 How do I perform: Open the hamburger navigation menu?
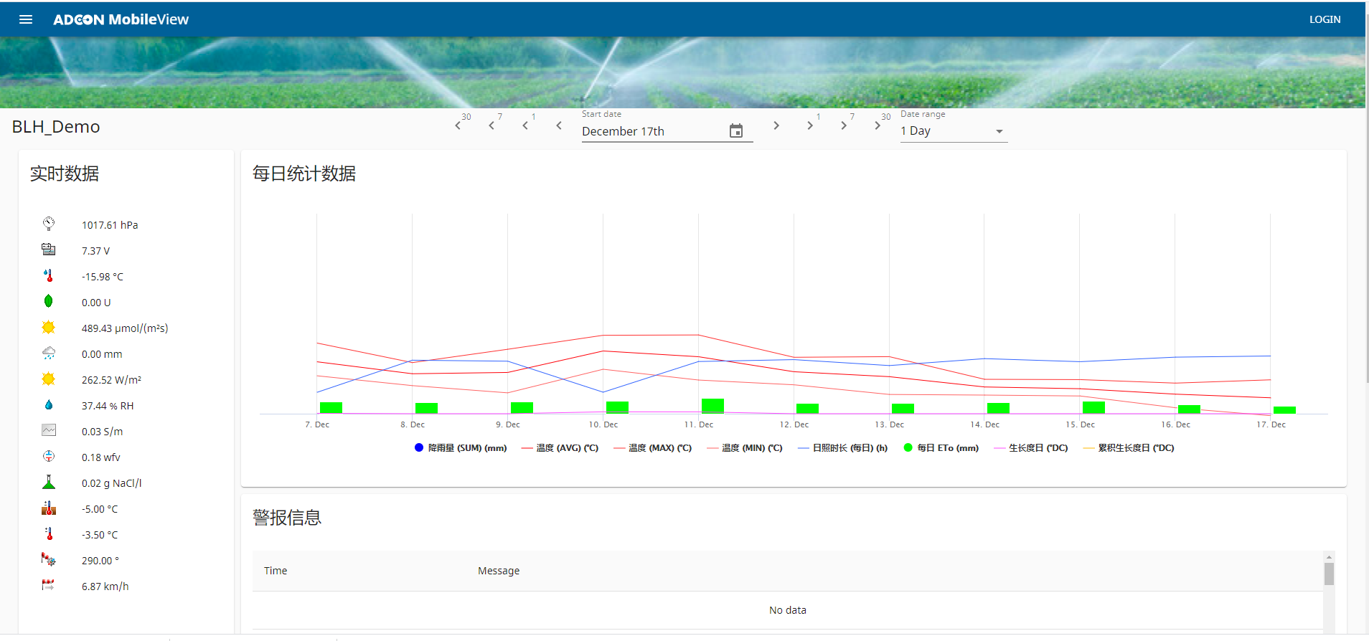[26, 19]
